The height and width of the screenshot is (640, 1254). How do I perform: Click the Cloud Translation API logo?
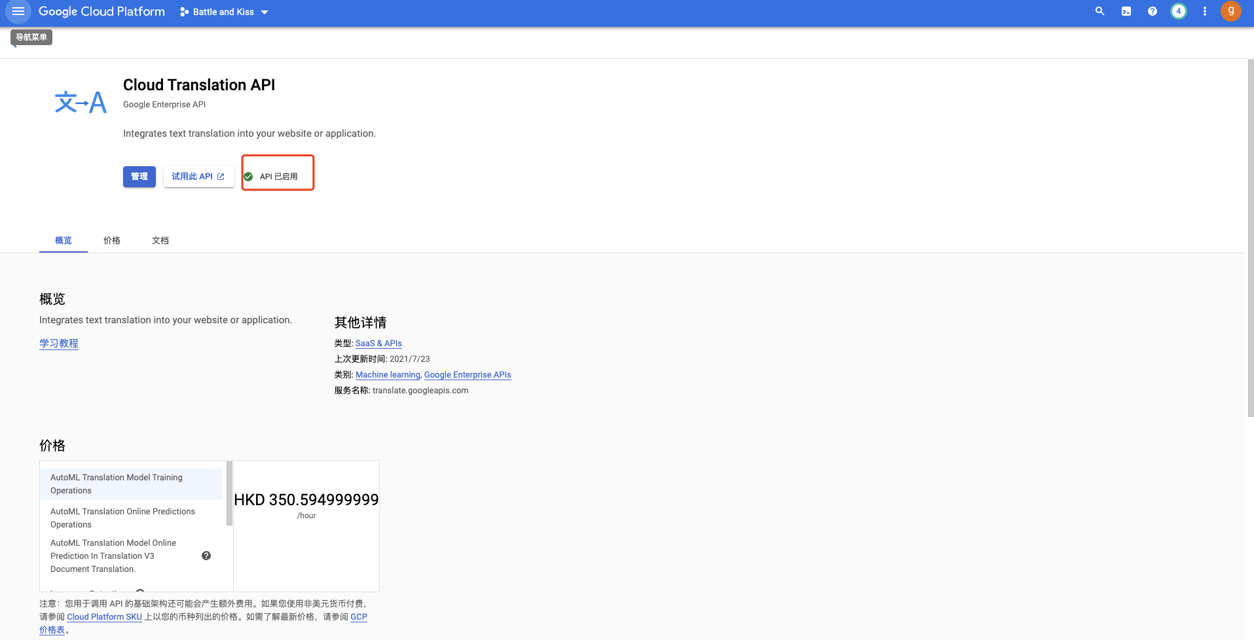click(81, 103)
